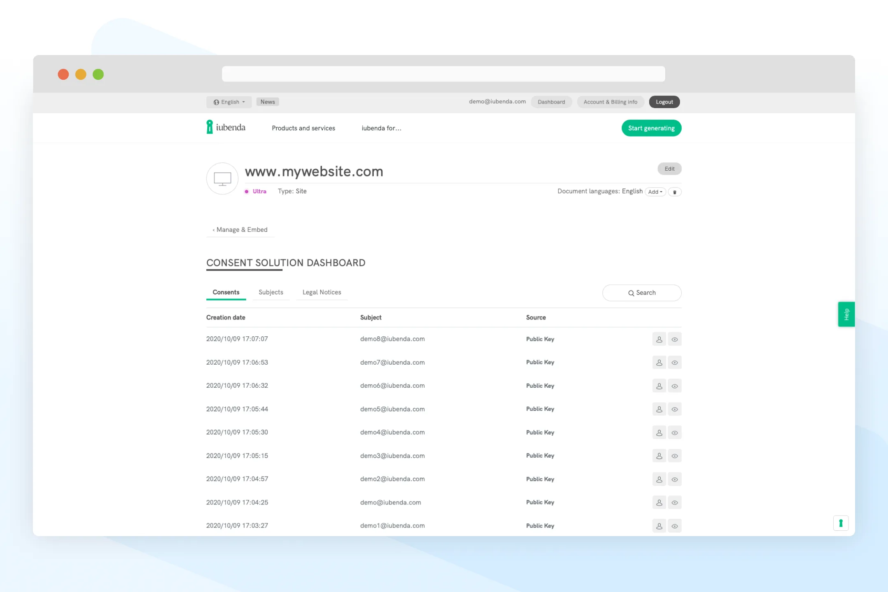Click timestamp 2020/10/09 17:05:30
888x592 pixels.
[237, 432]
